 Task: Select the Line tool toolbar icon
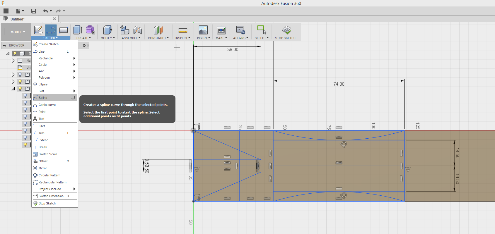pos(51,30)
